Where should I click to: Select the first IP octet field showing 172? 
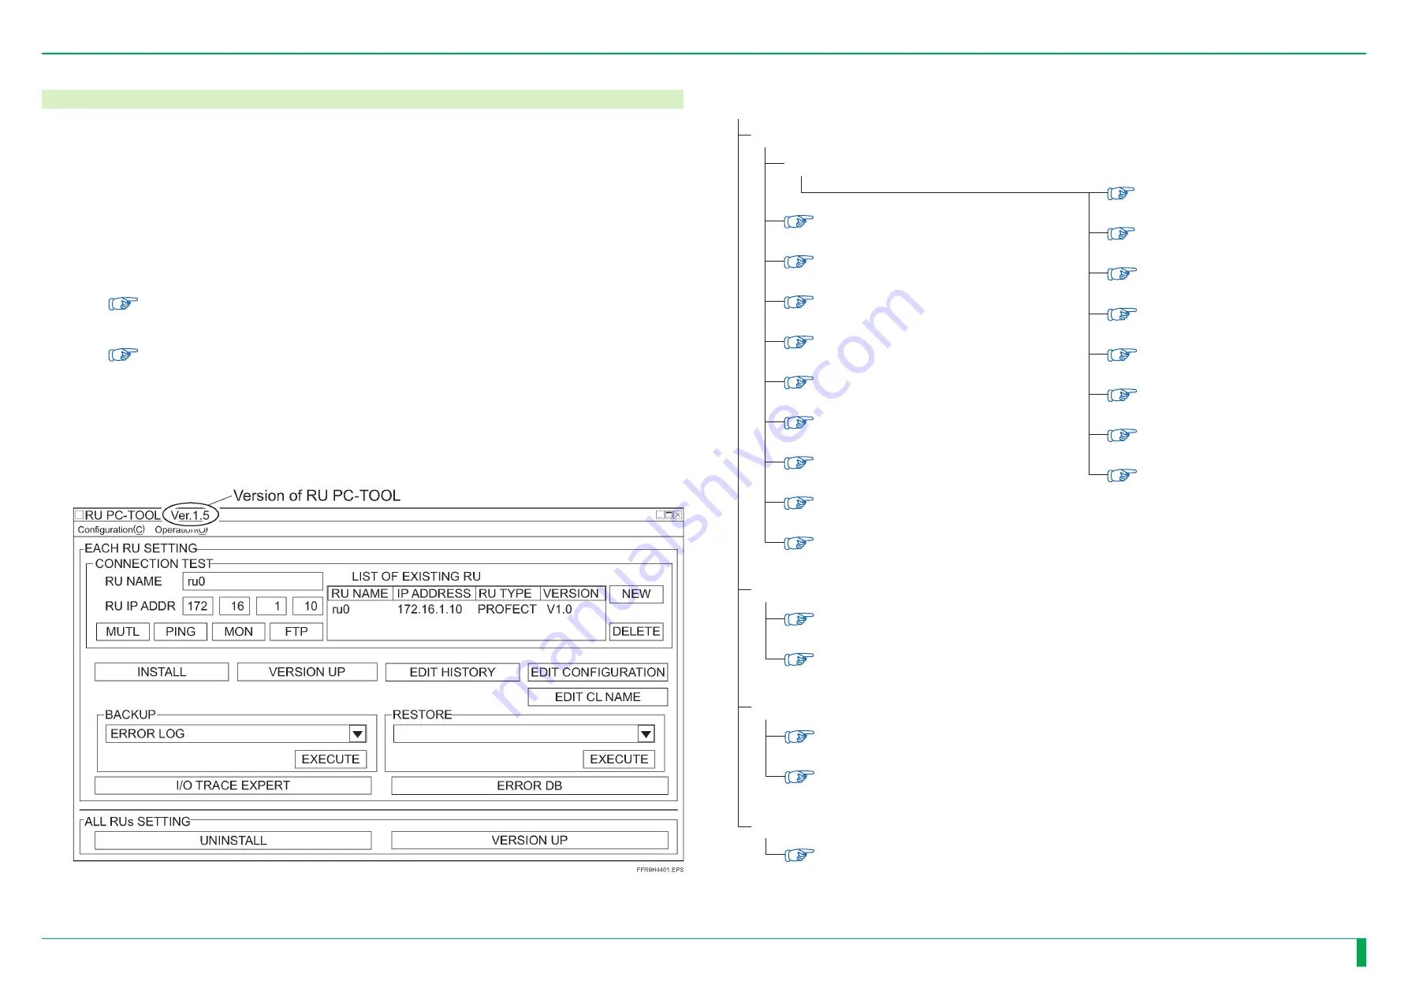point(198,606)
